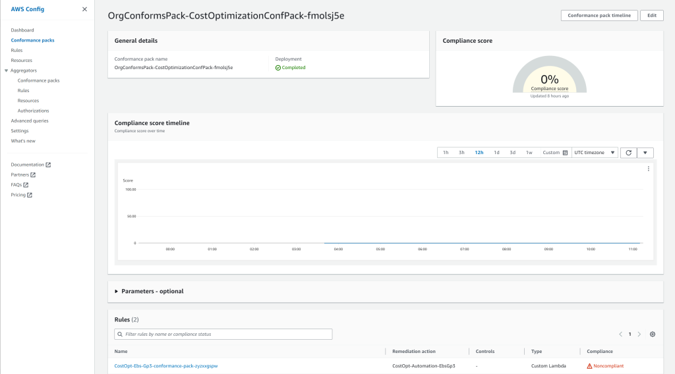Click the calendar icon next to Custom

pos(565,153)
